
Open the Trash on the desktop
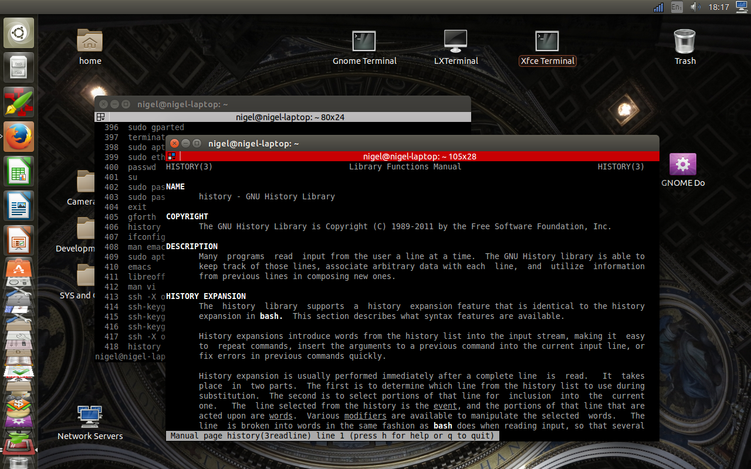(x=685, y=48)
